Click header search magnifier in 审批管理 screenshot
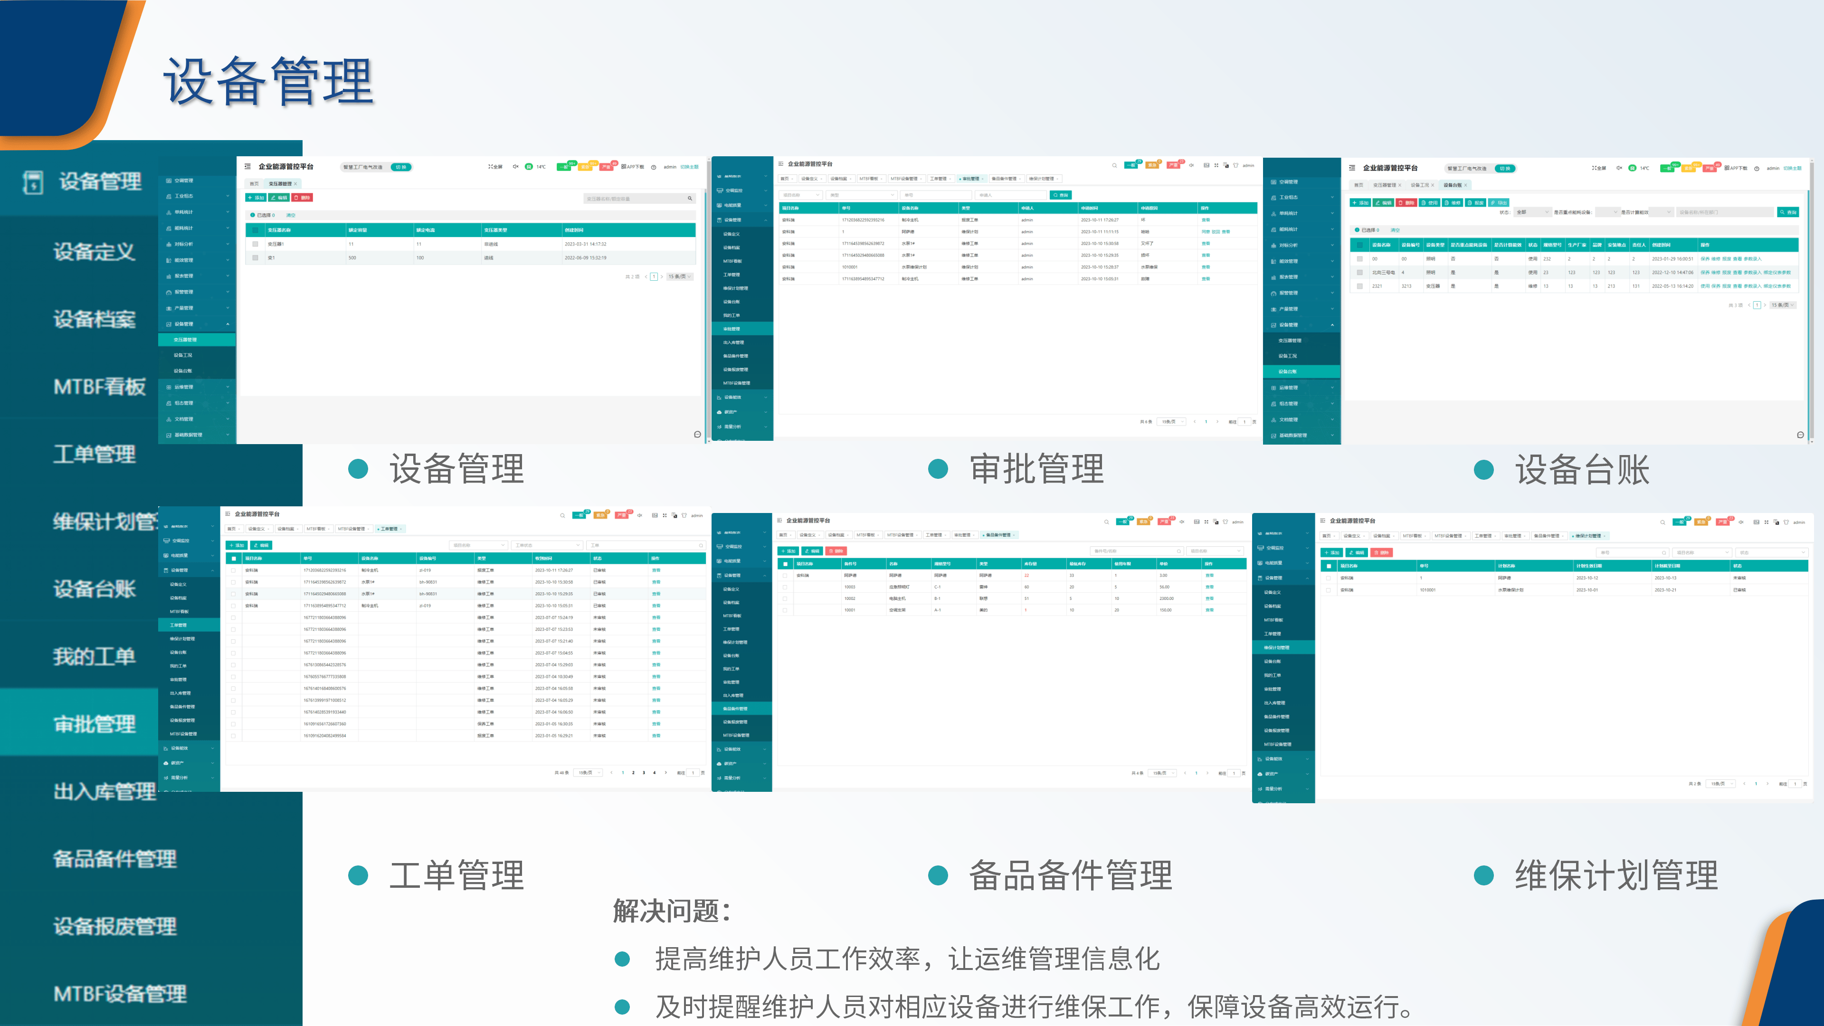Screen dimensions: 1824x1026 click(x=1114, y=166)
